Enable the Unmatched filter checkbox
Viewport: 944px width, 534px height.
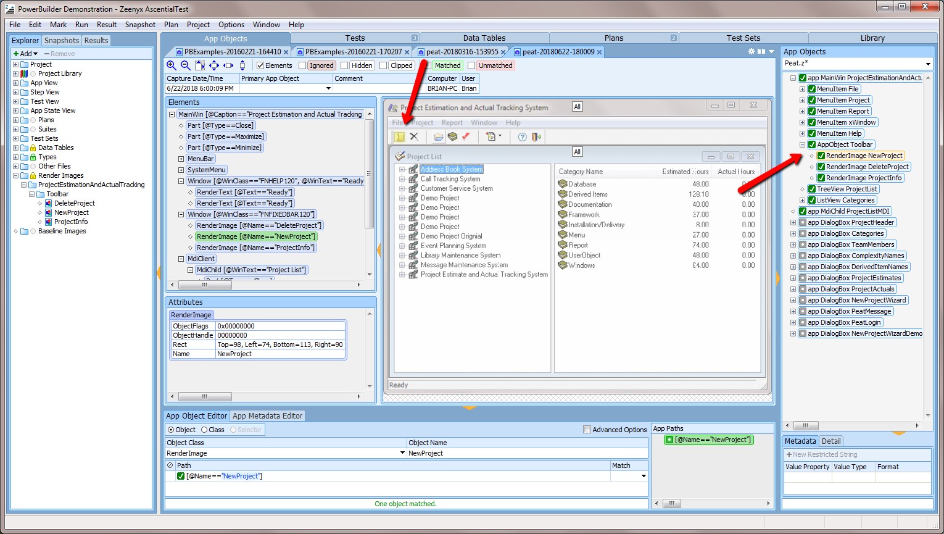(471, 65)
